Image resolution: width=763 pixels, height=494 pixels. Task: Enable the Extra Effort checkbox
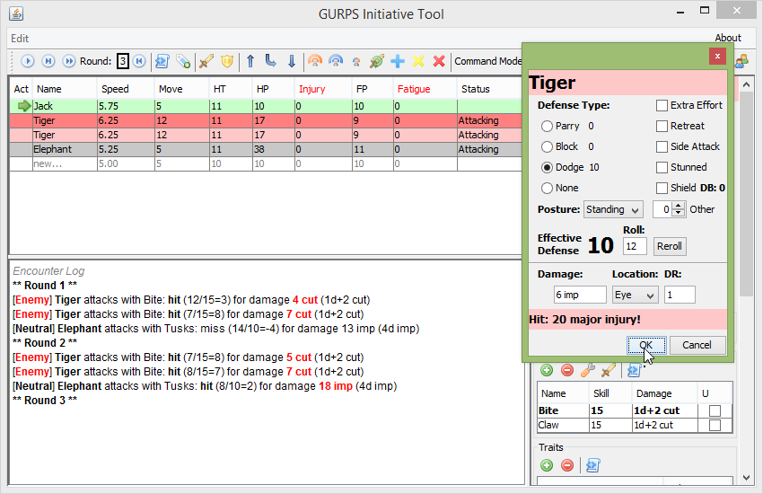[x=662, y=106]
